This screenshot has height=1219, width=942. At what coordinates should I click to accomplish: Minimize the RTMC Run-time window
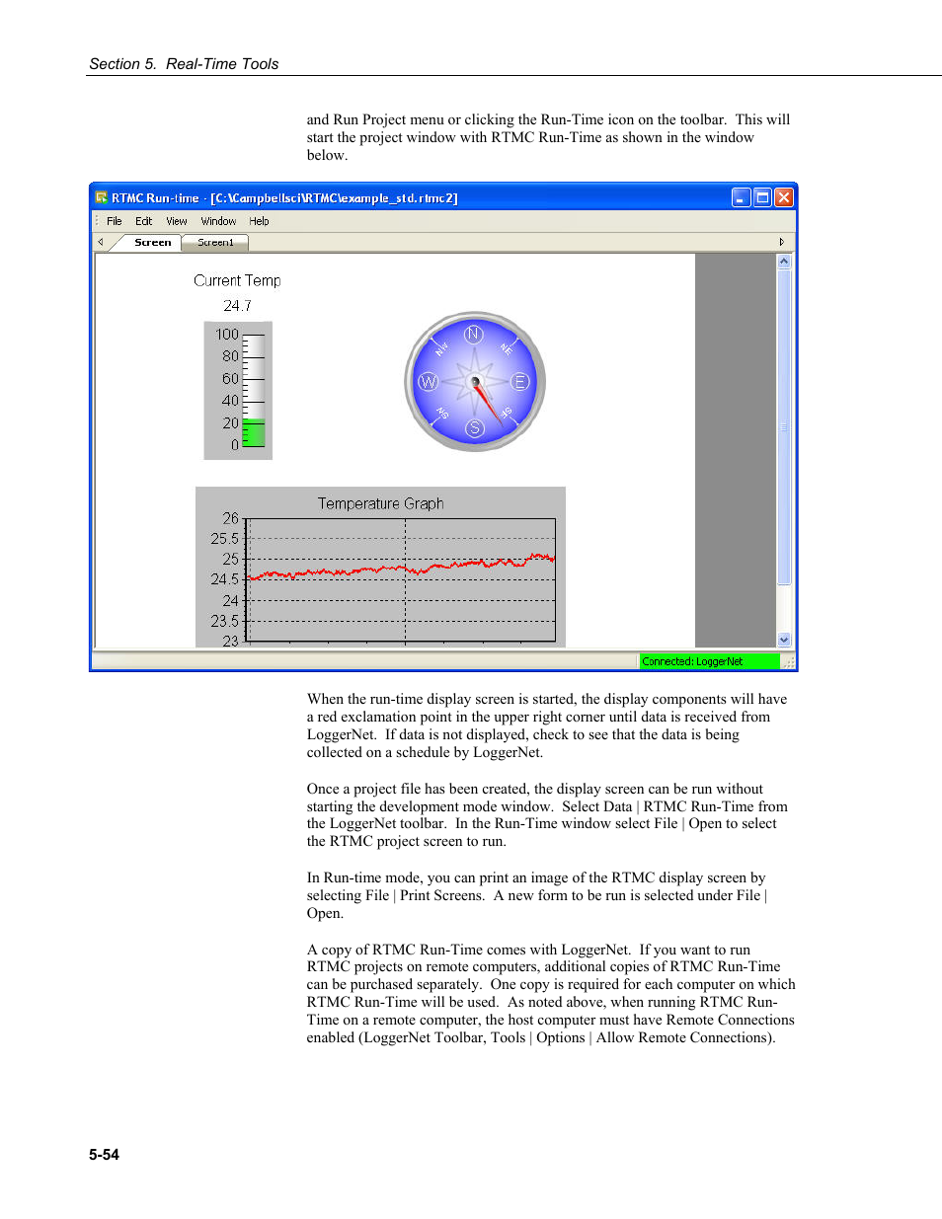[x=741, y=197]
